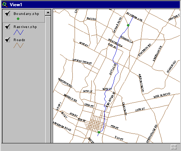
Task: Click the 7TH ST road label
Action: click(114, 127)
